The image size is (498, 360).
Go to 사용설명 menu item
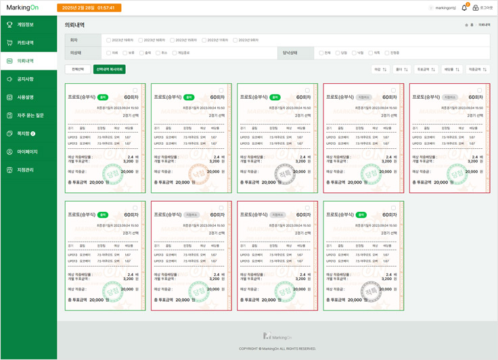tap(26, 97)
